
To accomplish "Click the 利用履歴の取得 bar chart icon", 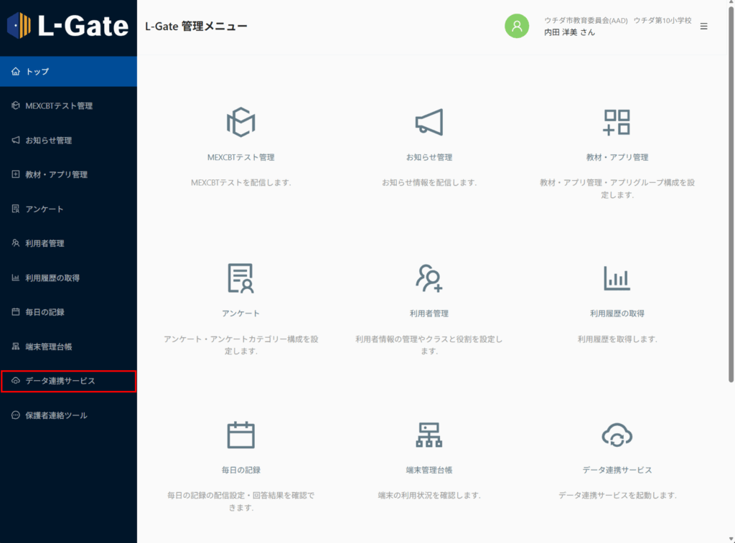I will [617, 278].
